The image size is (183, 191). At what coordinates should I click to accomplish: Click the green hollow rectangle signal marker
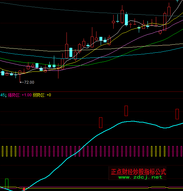[x=7, y=184]
